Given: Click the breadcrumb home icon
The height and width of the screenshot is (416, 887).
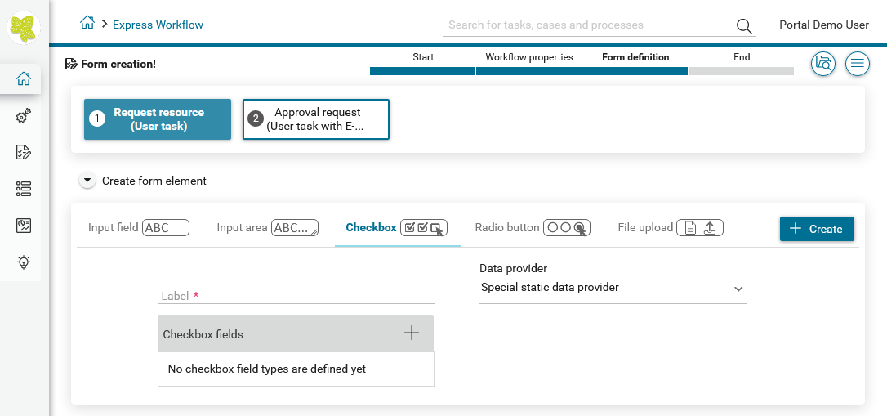Looking at the screenshot, I should point(87,23).
